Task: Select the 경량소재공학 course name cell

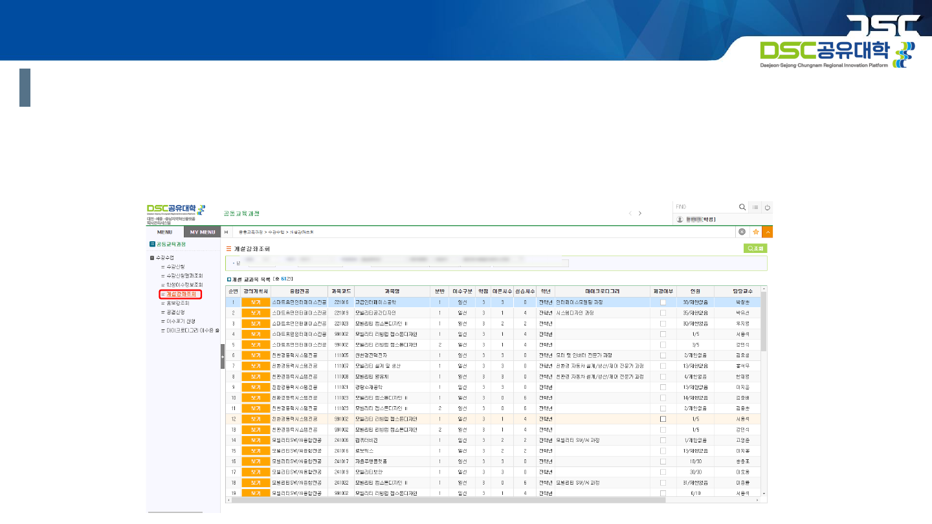Action: pos(393,387)
